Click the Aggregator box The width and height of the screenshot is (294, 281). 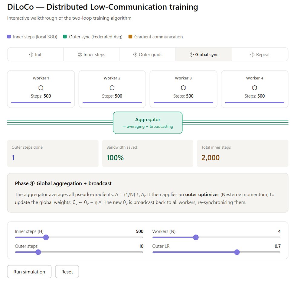click(148, 123)
